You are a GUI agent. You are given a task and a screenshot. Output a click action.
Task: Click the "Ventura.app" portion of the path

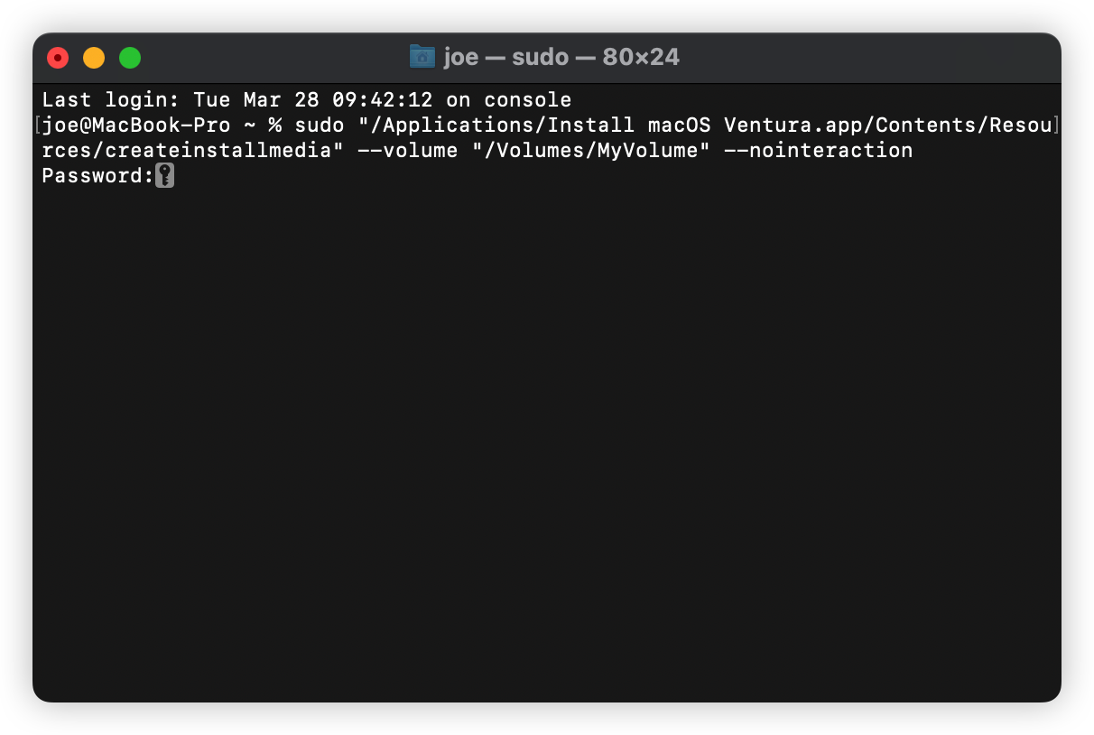793,125
